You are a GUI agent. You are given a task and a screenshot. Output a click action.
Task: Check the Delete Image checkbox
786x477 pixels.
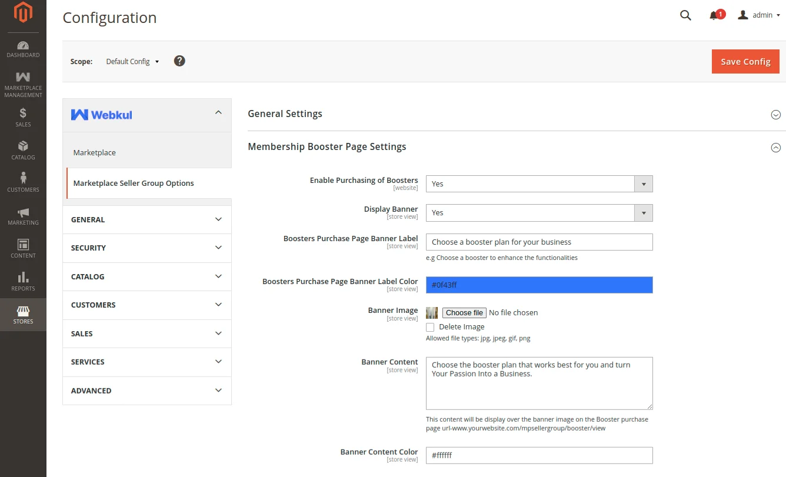(x=430, y=326)
